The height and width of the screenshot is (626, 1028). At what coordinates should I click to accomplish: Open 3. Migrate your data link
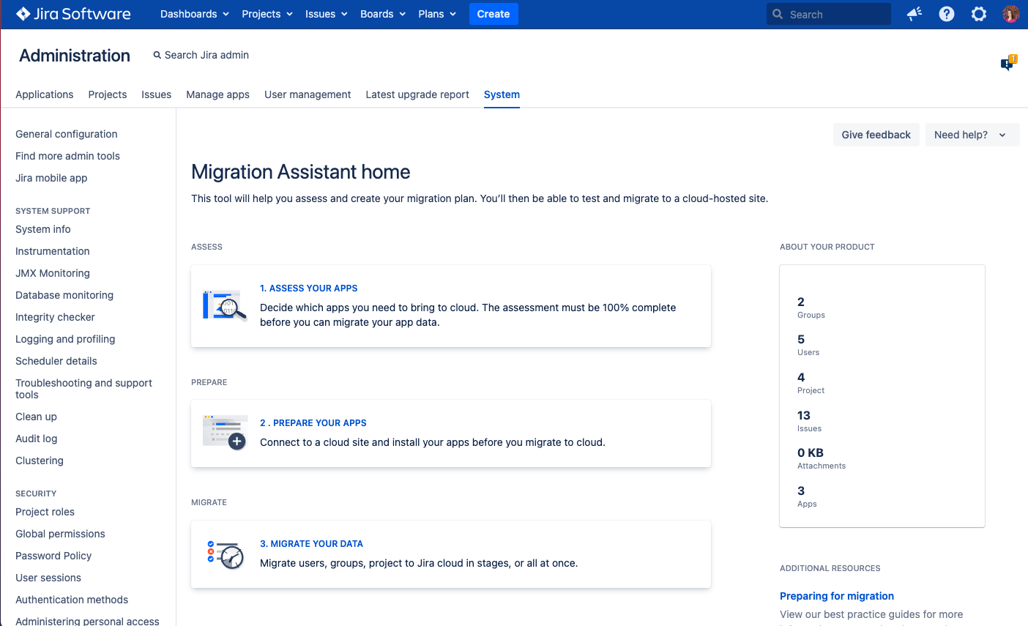click(x=312, y=544)
